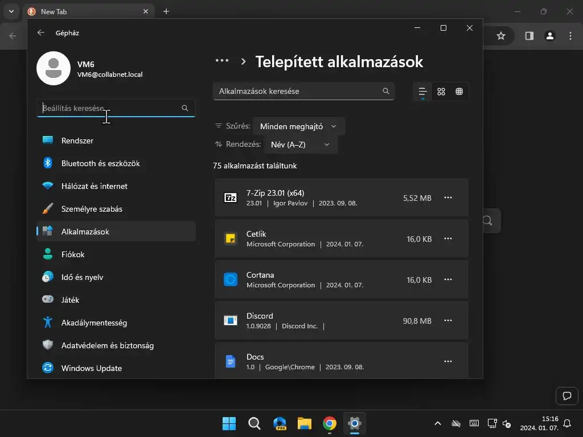This screenshot has width=583, height=437.
Task: Select Alkalmazások category
Action: 116,232
